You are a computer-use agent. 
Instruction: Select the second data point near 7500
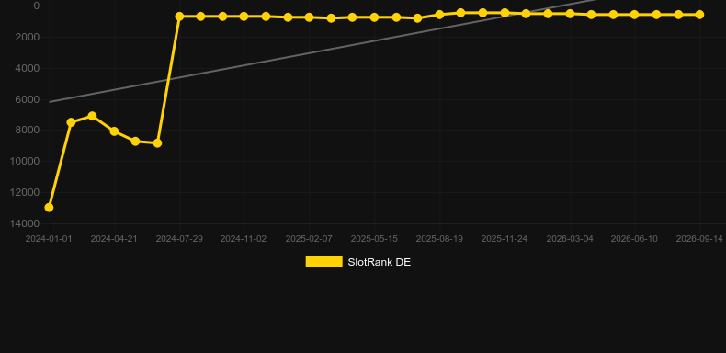[x=71, y=122]
